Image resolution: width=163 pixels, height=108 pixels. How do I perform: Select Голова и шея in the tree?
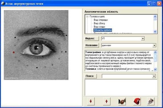(x=97, y=17)
